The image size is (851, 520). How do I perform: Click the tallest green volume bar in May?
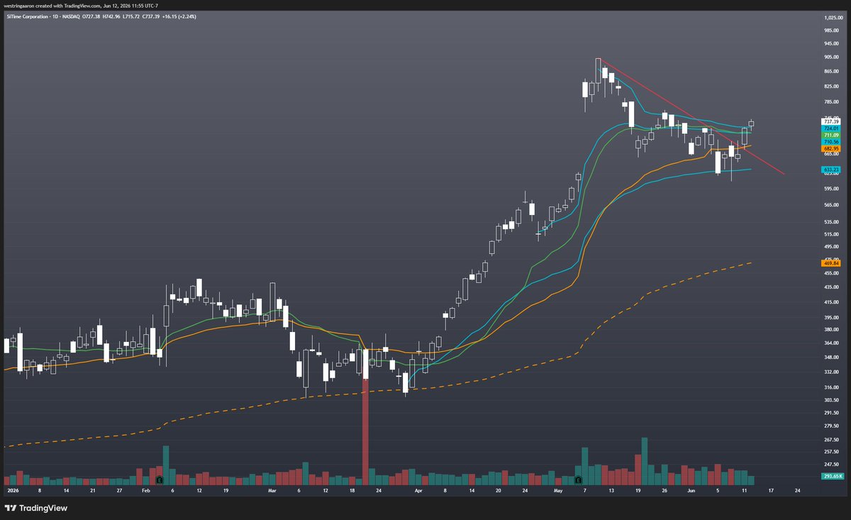click(645, 460)
